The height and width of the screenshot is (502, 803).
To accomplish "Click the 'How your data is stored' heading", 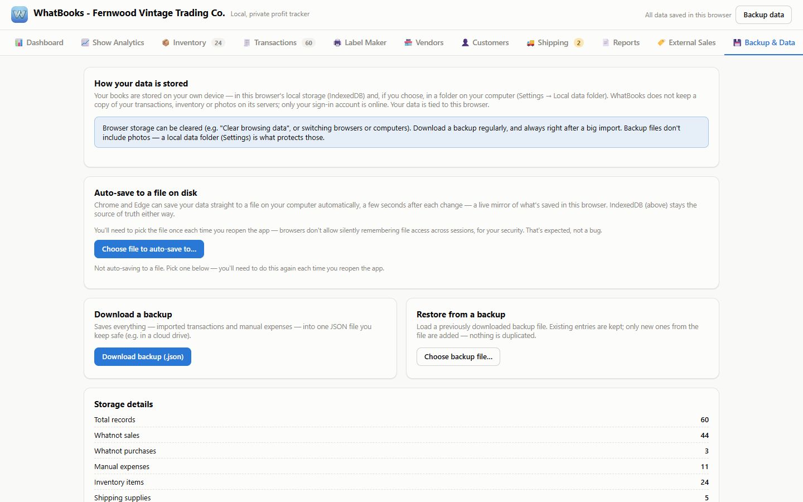I will pyautogui.click(x=141, y=83).
